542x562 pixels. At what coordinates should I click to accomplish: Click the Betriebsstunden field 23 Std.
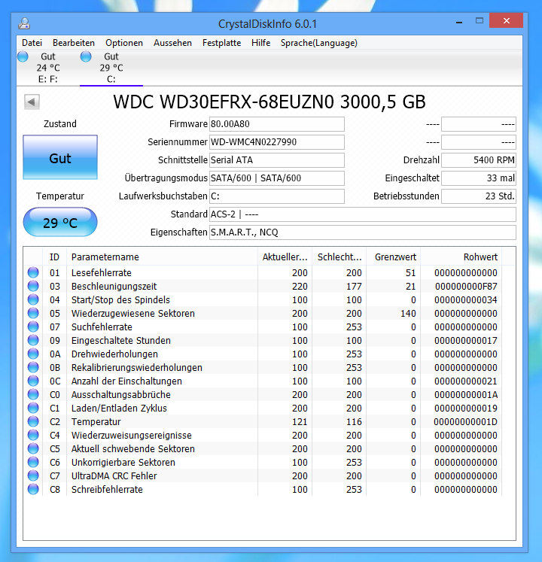point(479,196)
